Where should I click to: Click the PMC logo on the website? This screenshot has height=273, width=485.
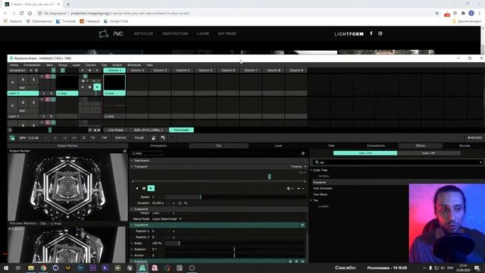click(x=111, y=33)
